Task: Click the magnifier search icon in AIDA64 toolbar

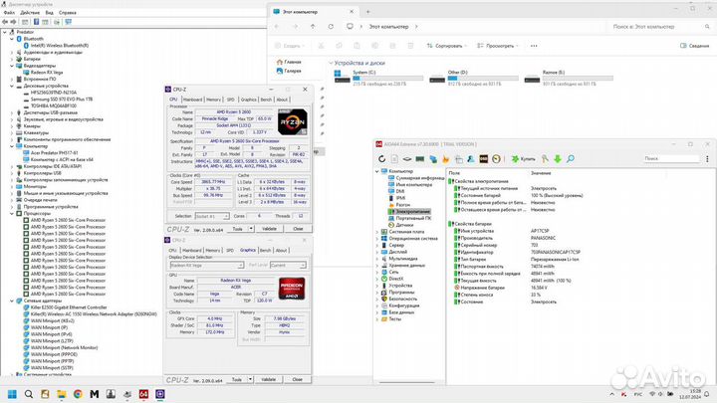Action: [x=571, y=159]
